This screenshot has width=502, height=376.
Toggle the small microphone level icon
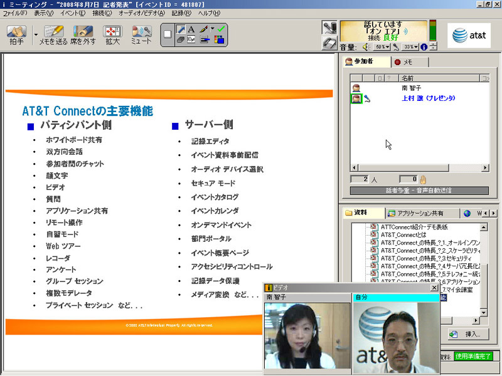pyautogui.click(x=396, y=47)
